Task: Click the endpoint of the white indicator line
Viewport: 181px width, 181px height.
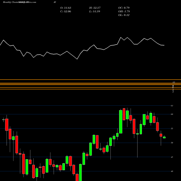Action: coord(164,45)
